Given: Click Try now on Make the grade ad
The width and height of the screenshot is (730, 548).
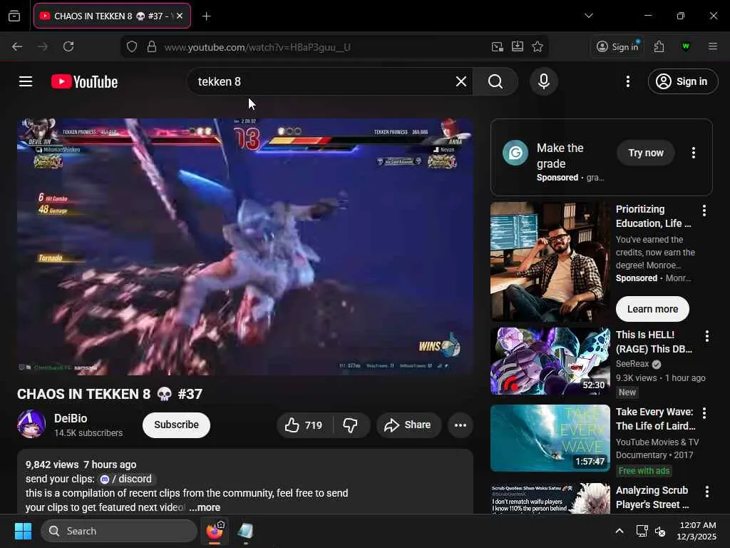Looking at the screenshot, I should click(646, 153).
